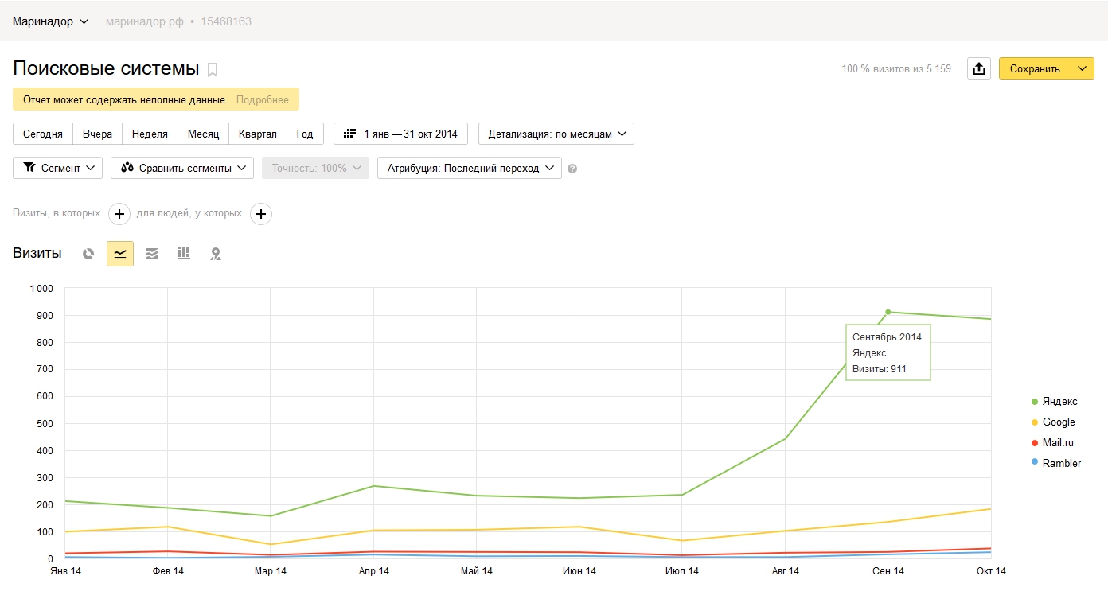Open the date range 1 янв — 31 окт 2014 picker
1108x599 pixels.
coord(400,134)
